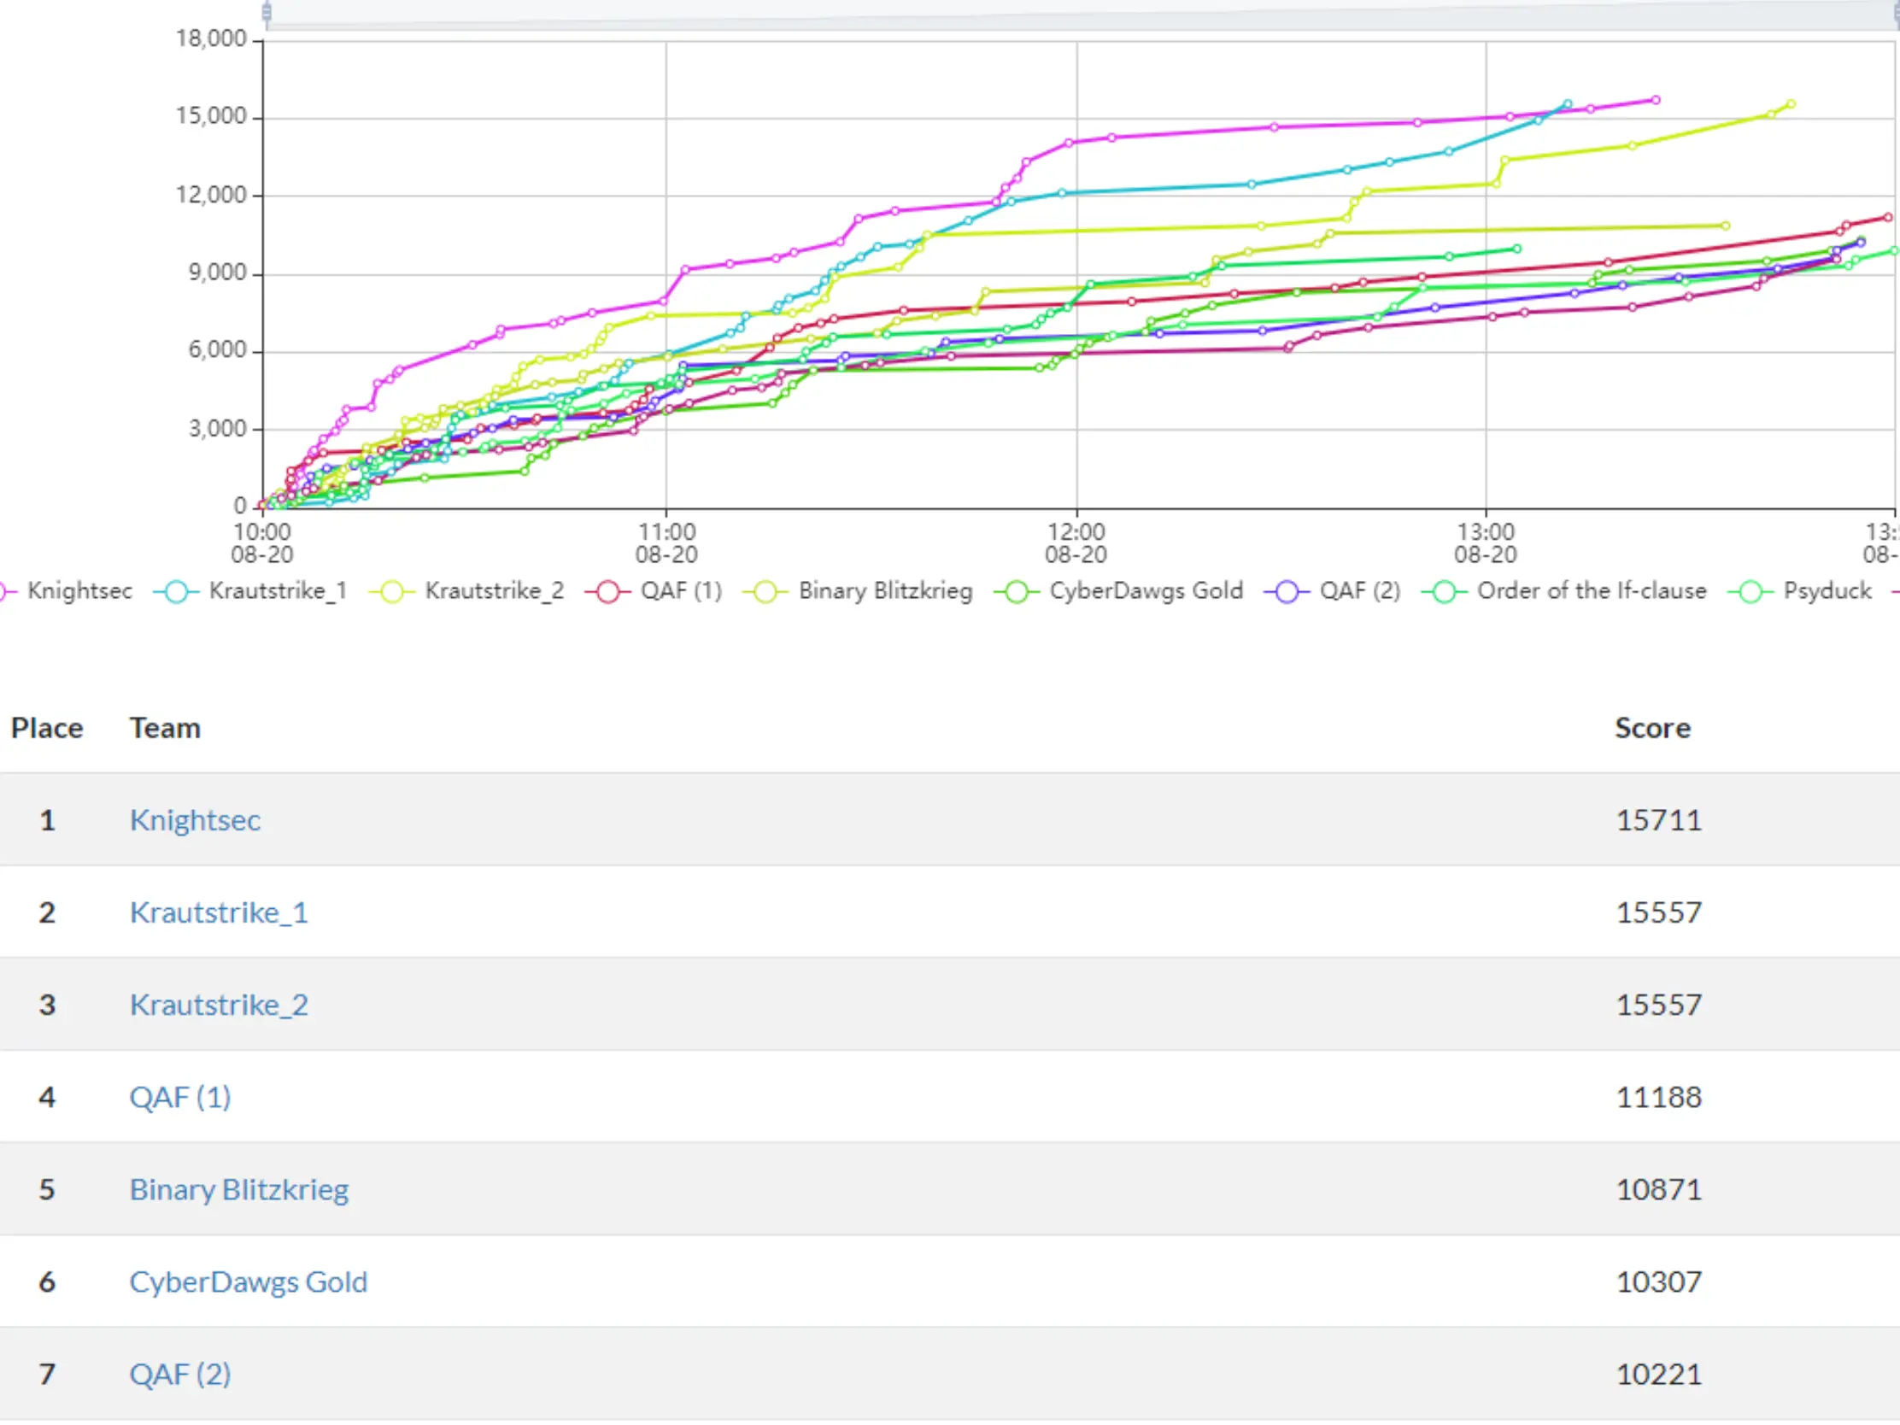Open Binary Blitzkrieg team page
1900x1425 pixels.
239,1190
